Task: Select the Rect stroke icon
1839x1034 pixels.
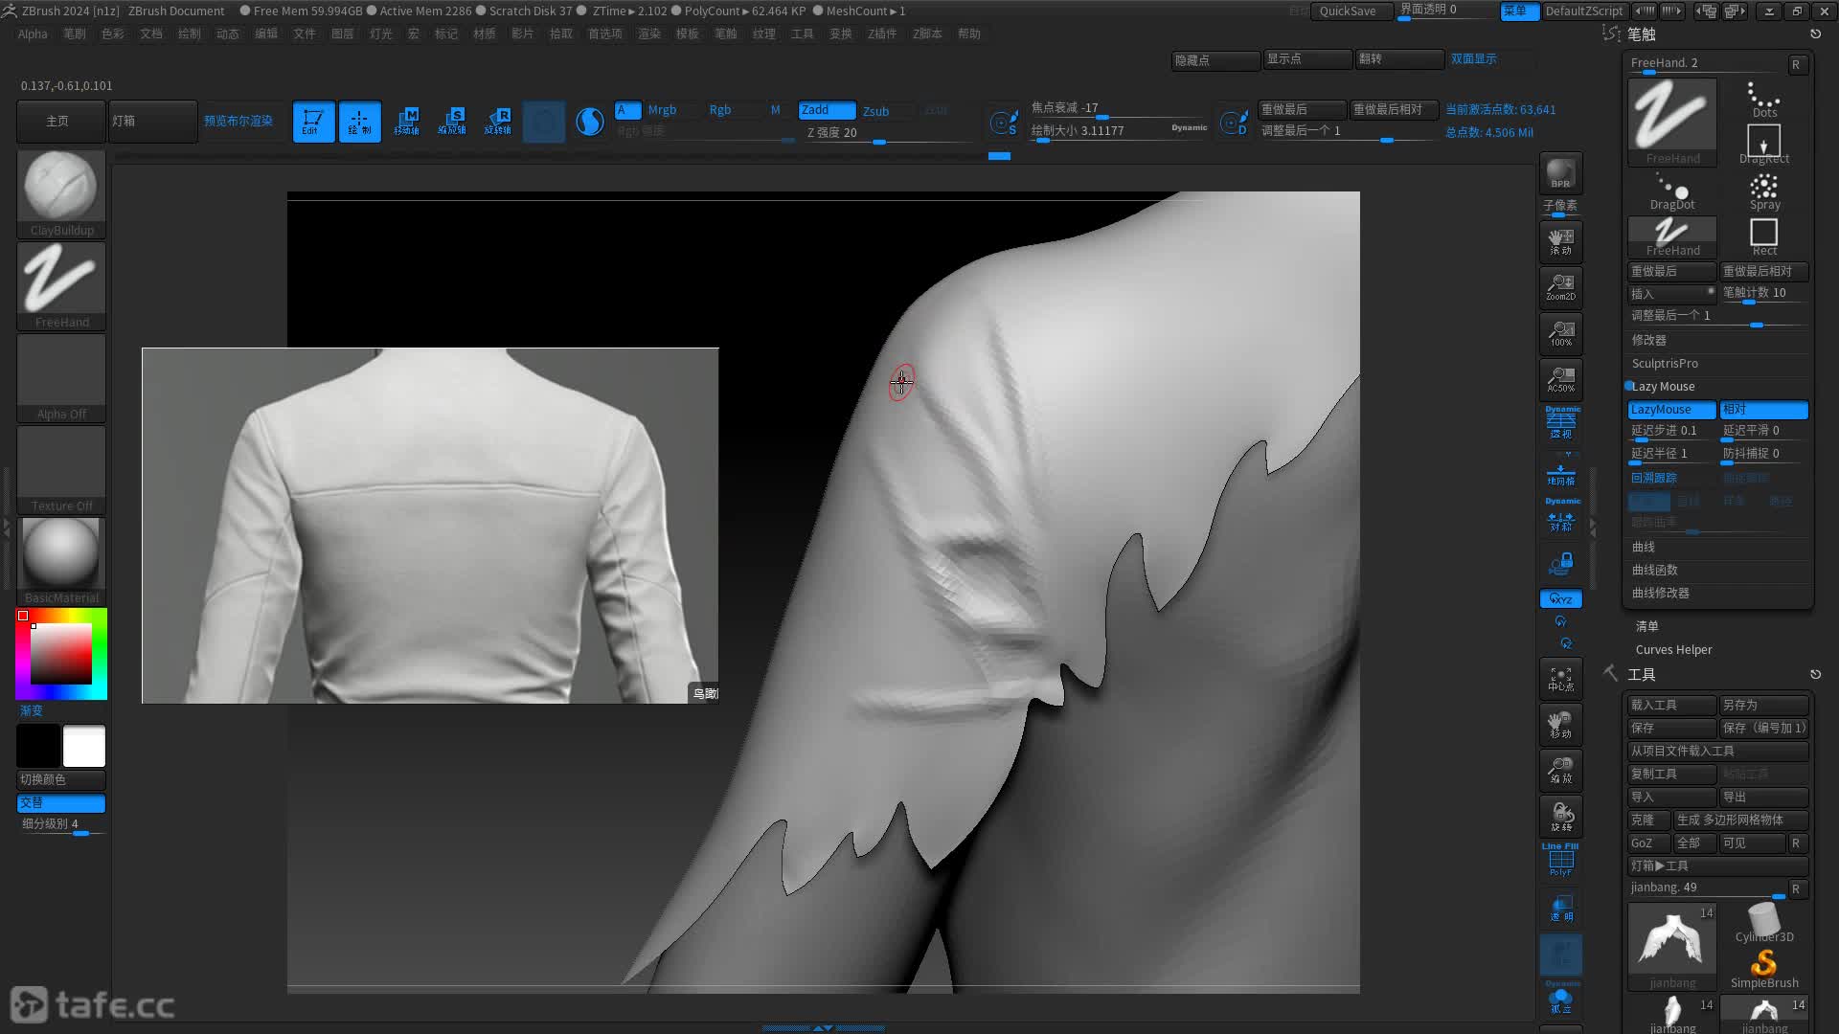Action: coord(1764,237)
